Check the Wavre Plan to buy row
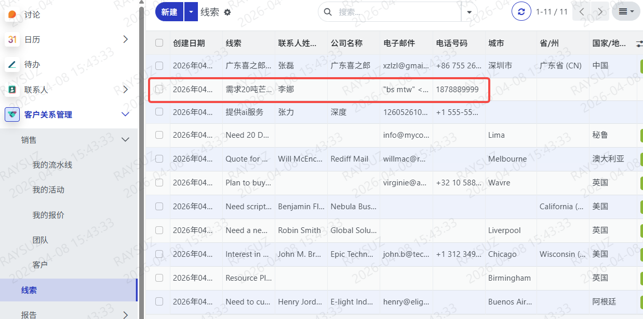This screenshot has width=643, height=319. pyautogui.click(x=159, y=182)
